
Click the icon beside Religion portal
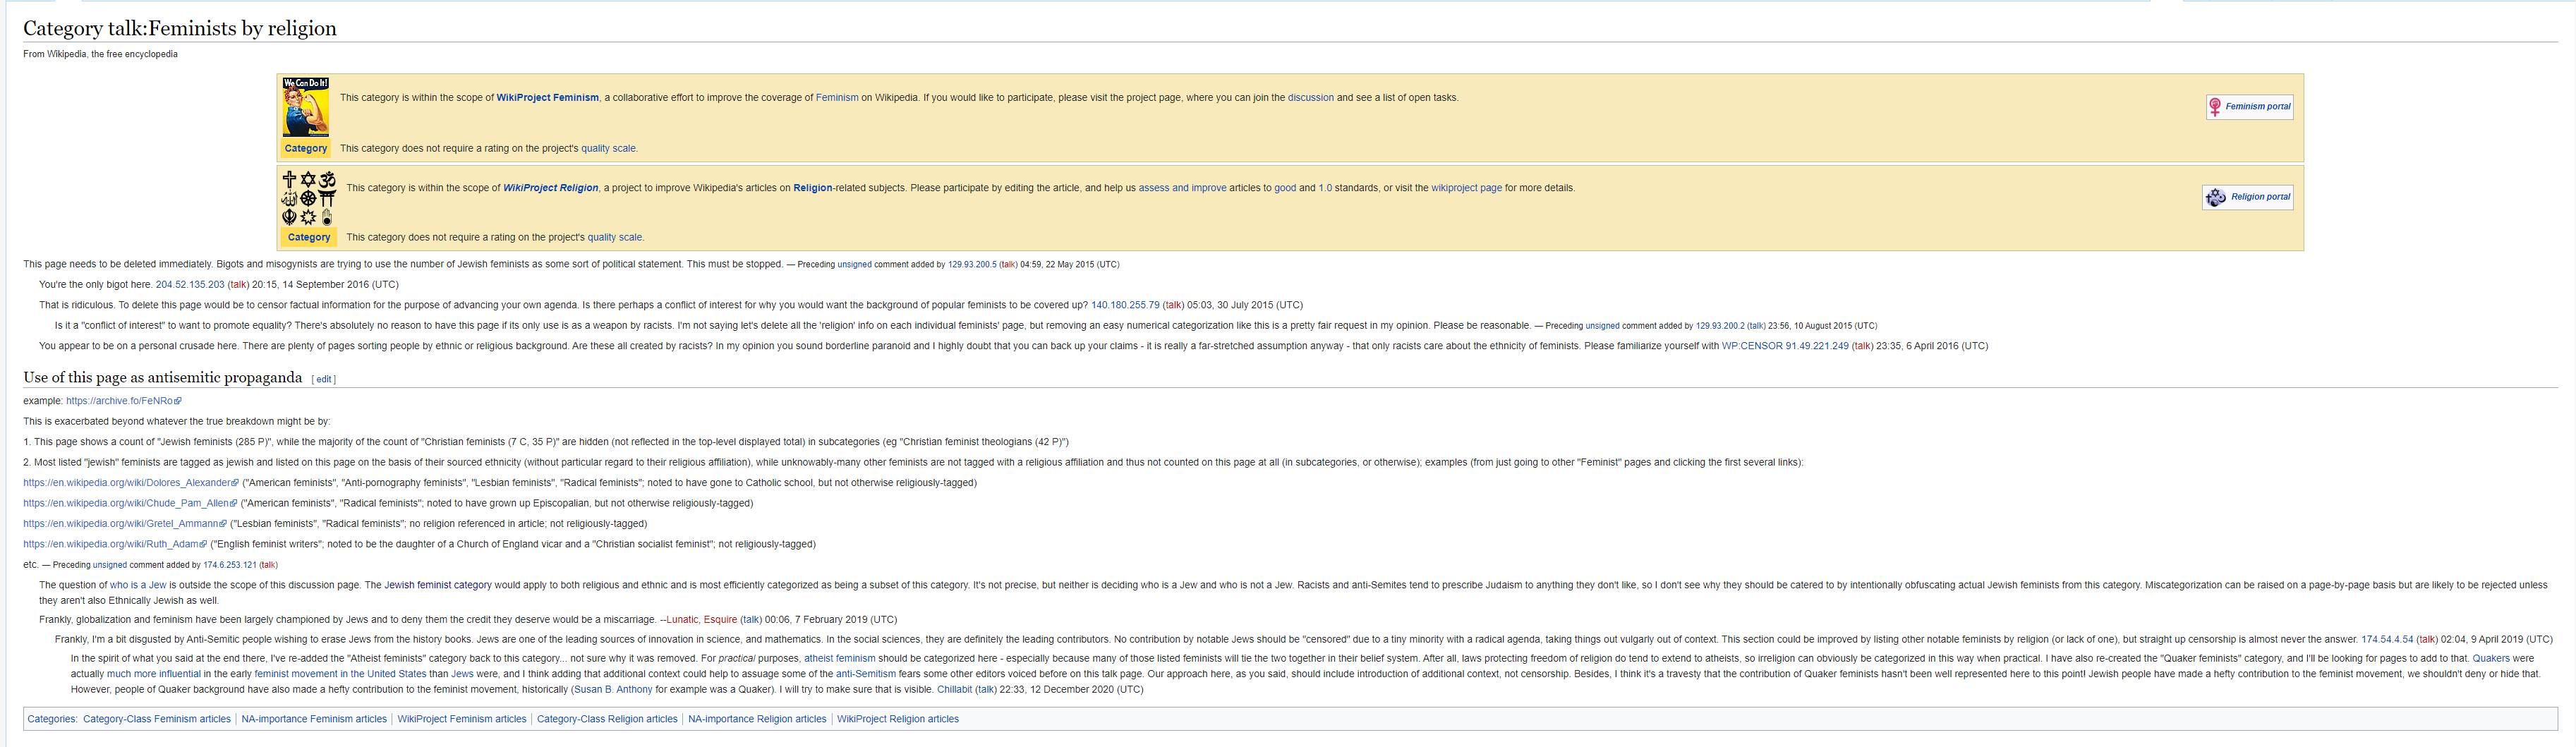2216,197
